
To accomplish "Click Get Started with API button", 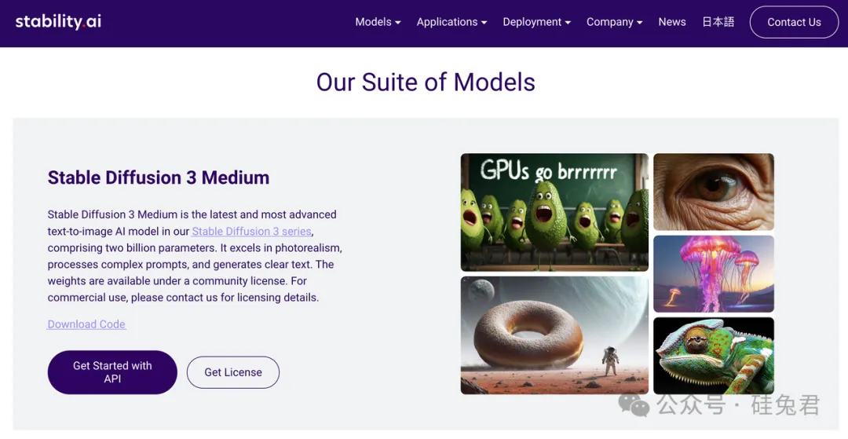I will click(x=112, y=372).
